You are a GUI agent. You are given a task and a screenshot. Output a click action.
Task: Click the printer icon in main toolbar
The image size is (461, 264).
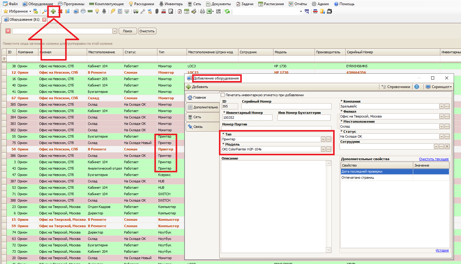202,11
